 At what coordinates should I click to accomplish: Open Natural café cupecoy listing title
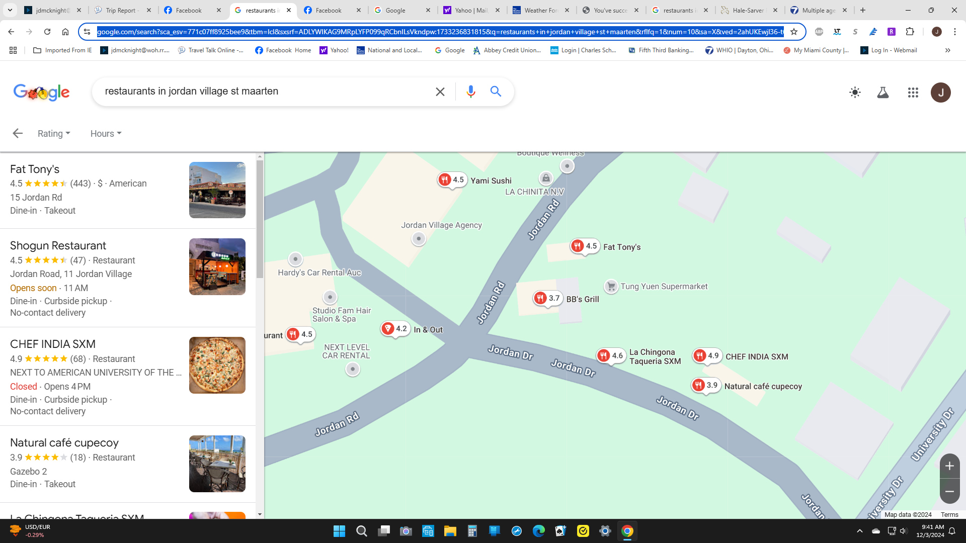[x=64, y=442]
